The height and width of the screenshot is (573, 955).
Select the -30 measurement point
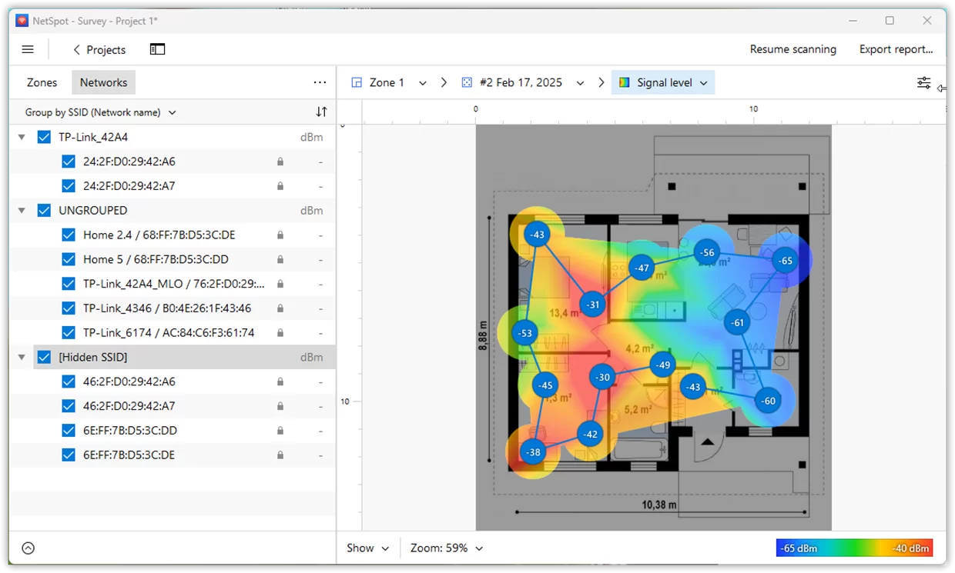coord(602,377)
